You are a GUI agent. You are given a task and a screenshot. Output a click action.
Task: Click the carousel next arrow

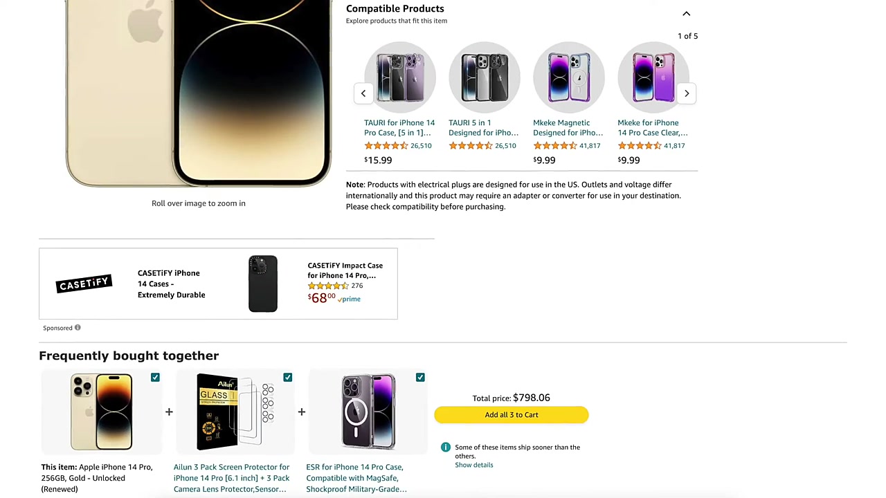click(686, 93)
